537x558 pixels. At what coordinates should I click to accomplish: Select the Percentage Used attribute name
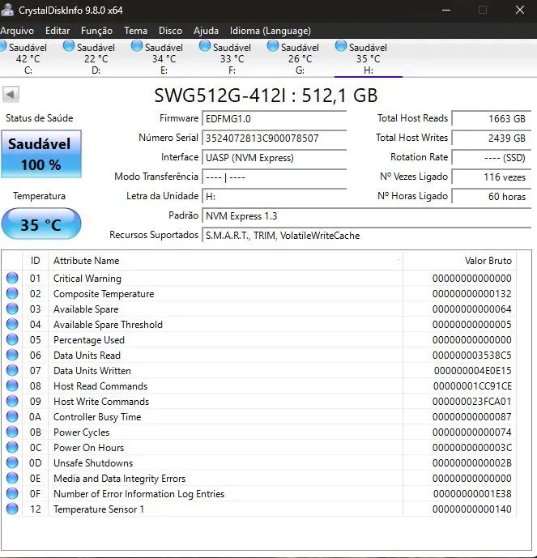89,340
